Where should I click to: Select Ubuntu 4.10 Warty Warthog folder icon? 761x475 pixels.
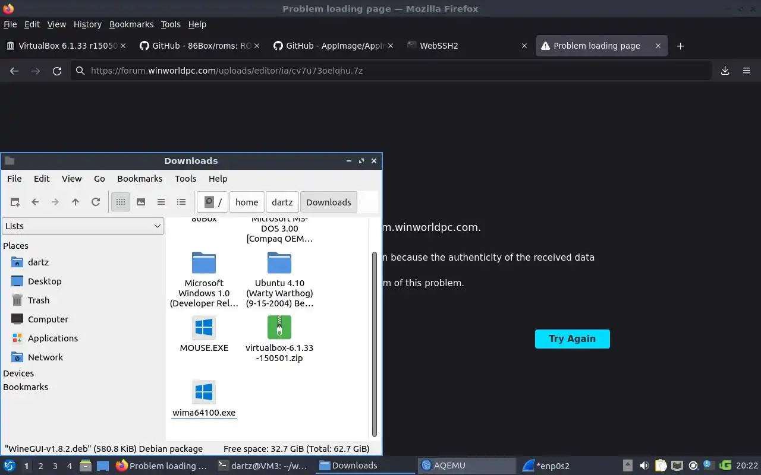coord(279,262)
